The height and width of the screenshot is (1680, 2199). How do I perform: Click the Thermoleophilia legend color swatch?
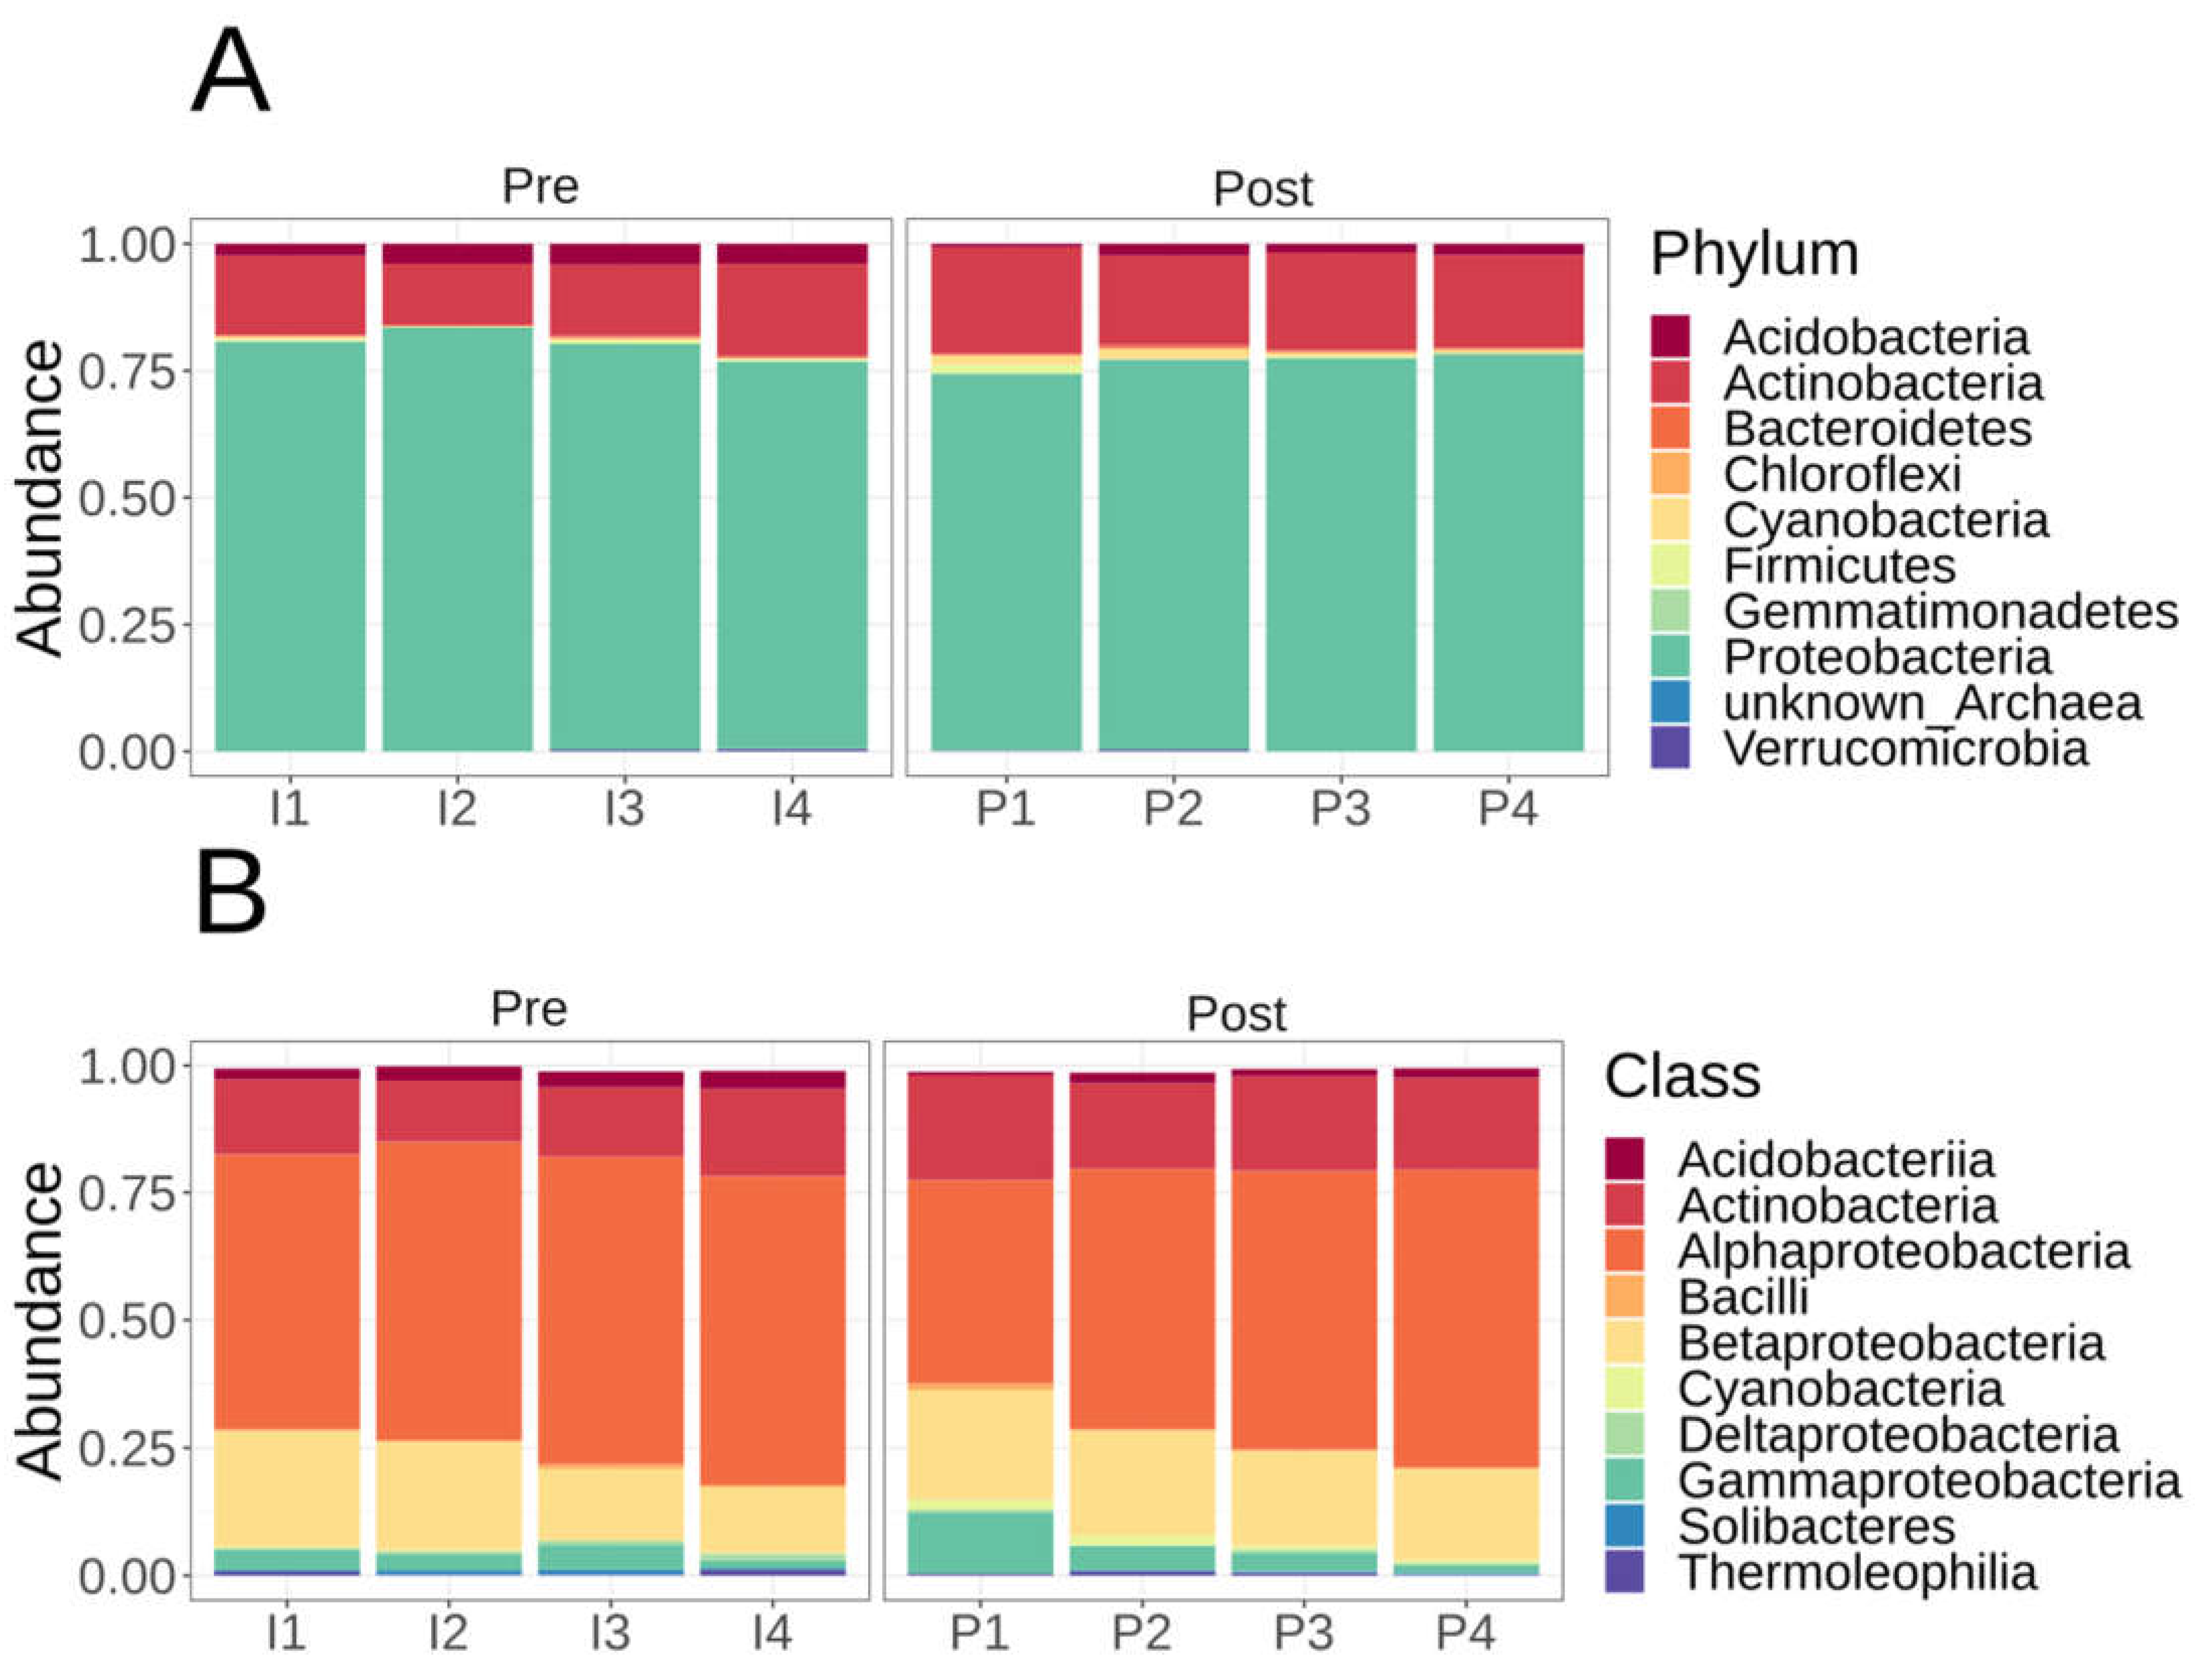1624,1571
